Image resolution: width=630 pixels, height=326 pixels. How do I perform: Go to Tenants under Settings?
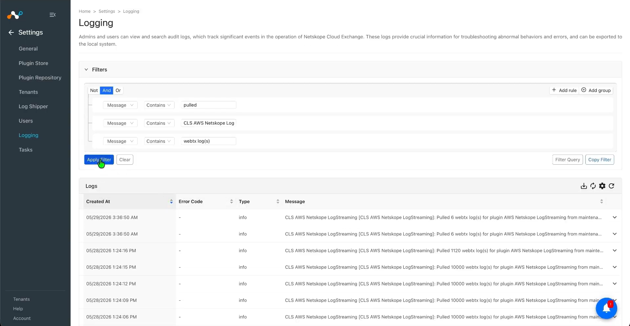coord(28,92)
